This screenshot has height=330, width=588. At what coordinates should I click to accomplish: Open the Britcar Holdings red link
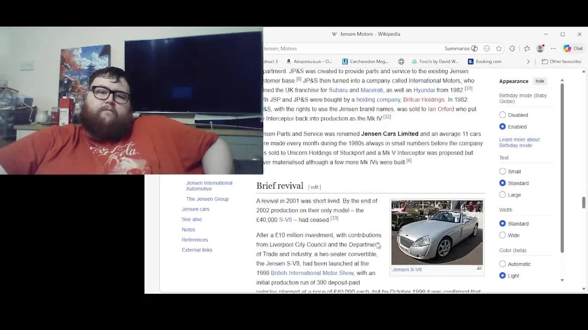click(424, 100)
